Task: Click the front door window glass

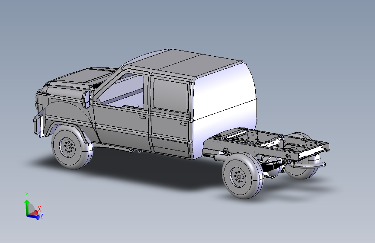Action: click(x=125, y=92)
